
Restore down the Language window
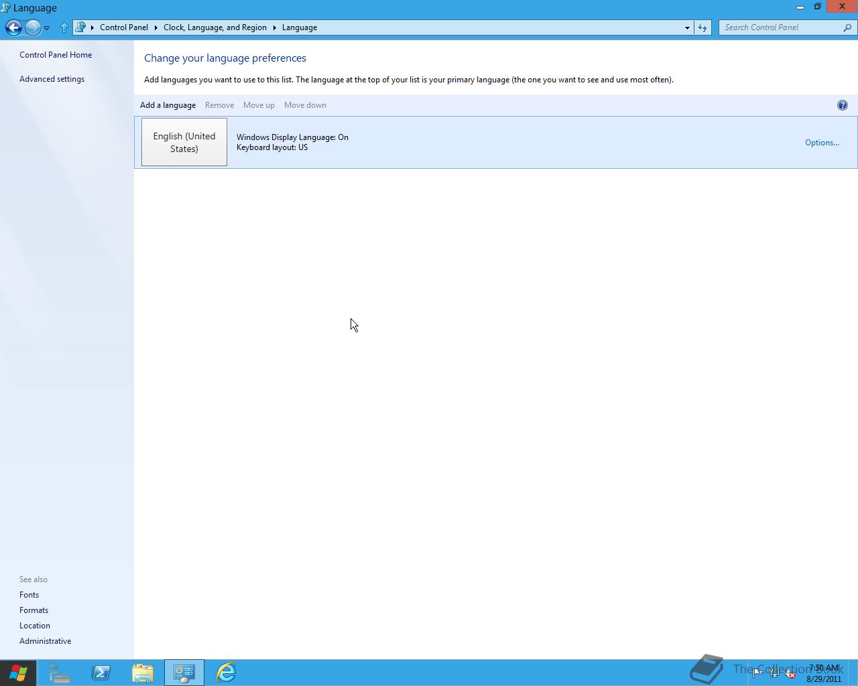[818, 7]
